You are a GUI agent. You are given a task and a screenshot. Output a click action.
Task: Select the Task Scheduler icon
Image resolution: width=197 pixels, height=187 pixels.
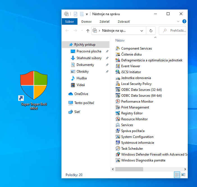(x=118, y=149)
